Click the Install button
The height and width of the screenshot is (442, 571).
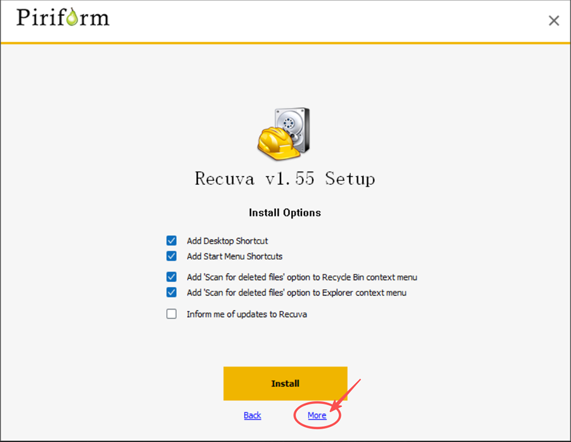click(285, 384)
